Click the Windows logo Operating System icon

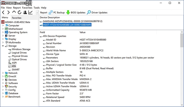[x=6, y=32]
